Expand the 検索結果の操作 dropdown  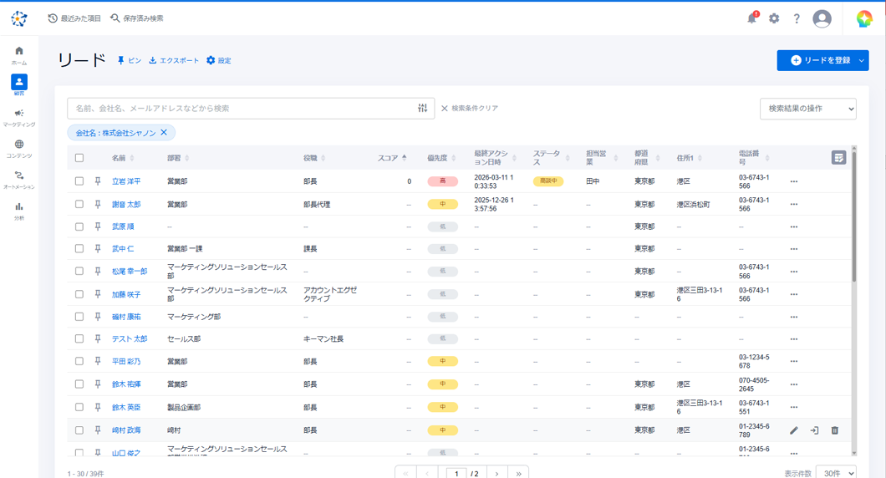tap(807, 109)
